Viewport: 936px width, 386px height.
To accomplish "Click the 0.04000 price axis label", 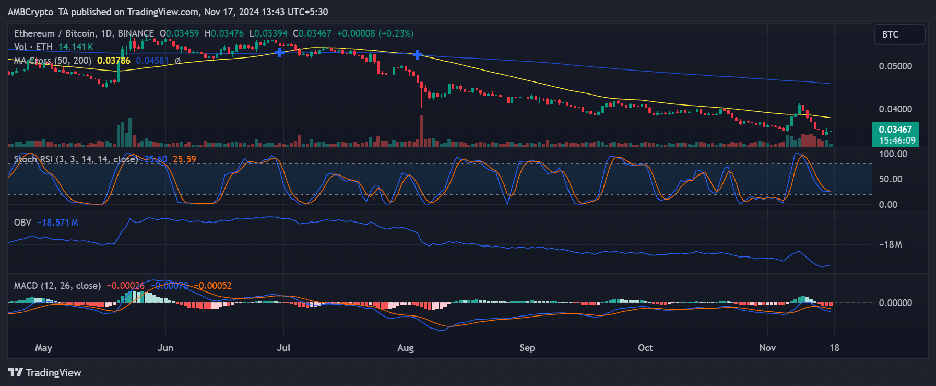I will (896, 109).
